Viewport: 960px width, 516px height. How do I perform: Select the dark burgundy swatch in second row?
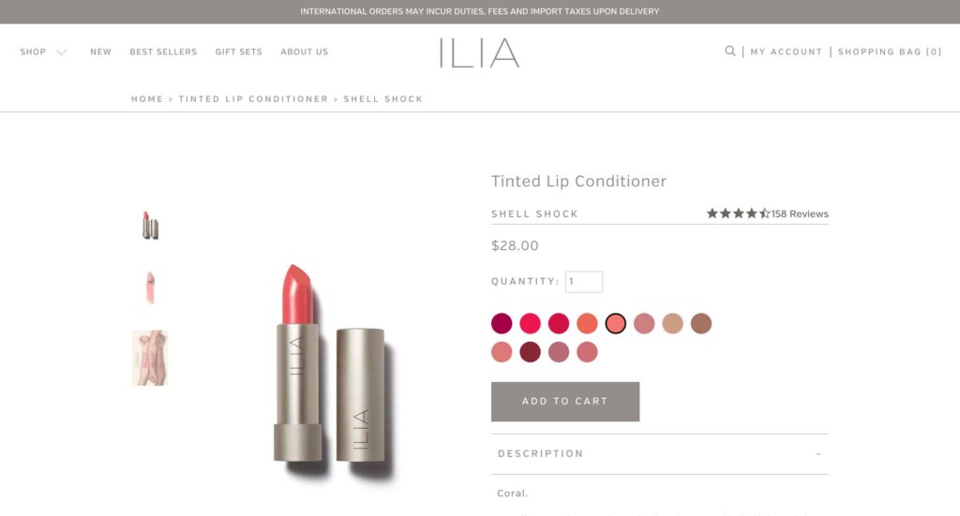coord(531,352)
